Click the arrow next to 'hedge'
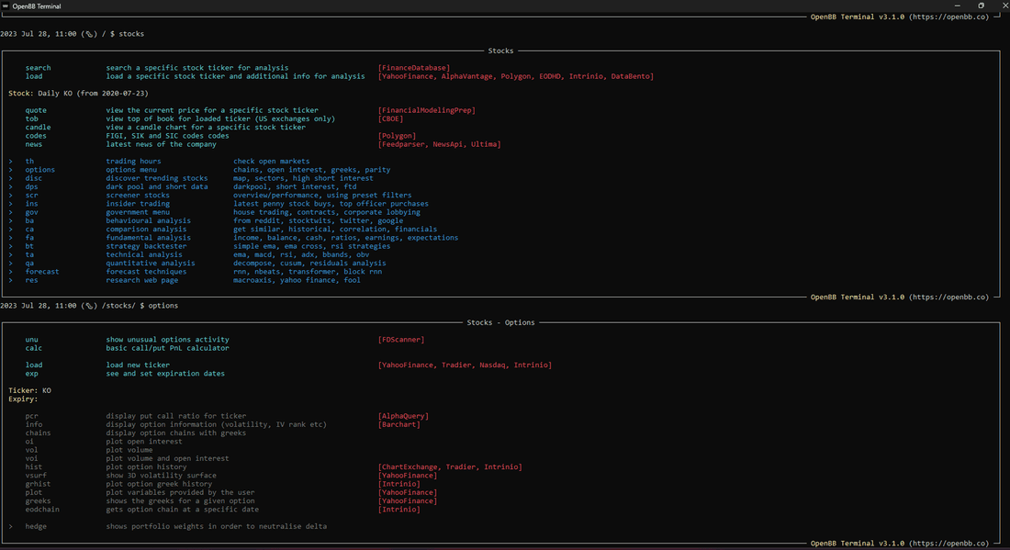Image resolution: width=1010 pixels, height=550 pixels. [10, 526]
